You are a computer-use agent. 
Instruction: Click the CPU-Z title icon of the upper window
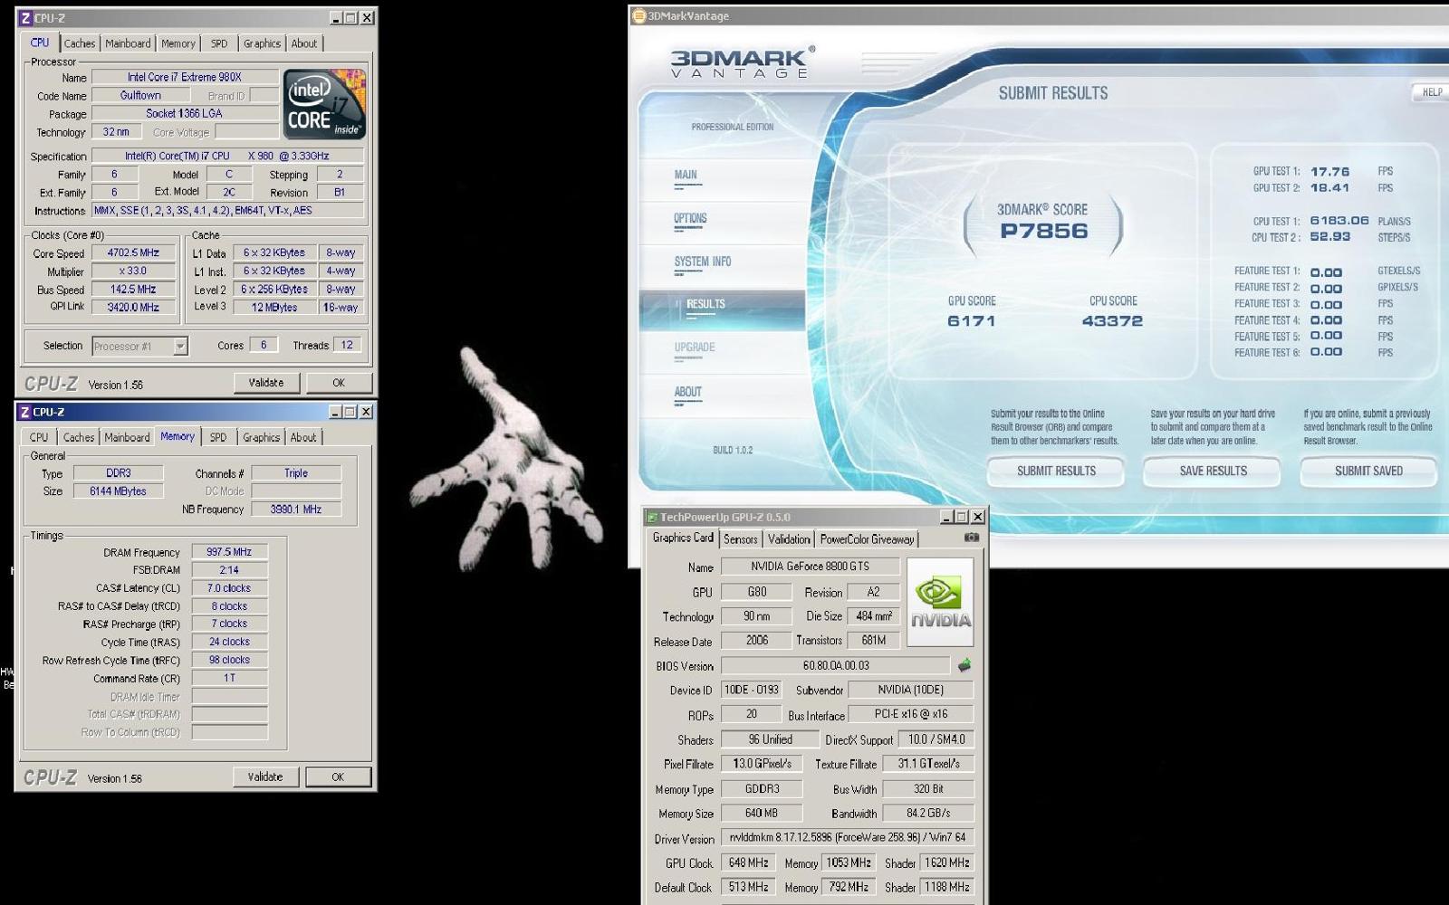coord(25,17)
